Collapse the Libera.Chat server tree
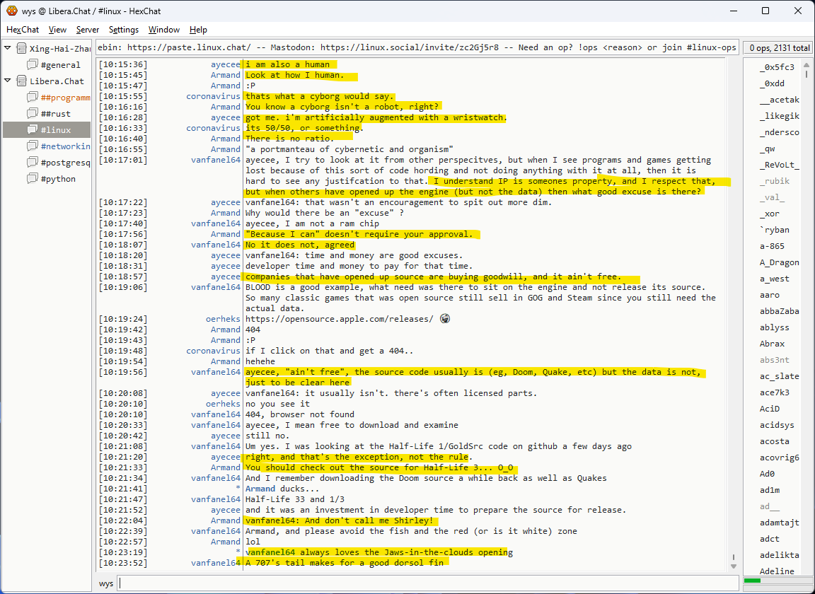Screen dimensions: 815x594 click(x=8, y=81)
